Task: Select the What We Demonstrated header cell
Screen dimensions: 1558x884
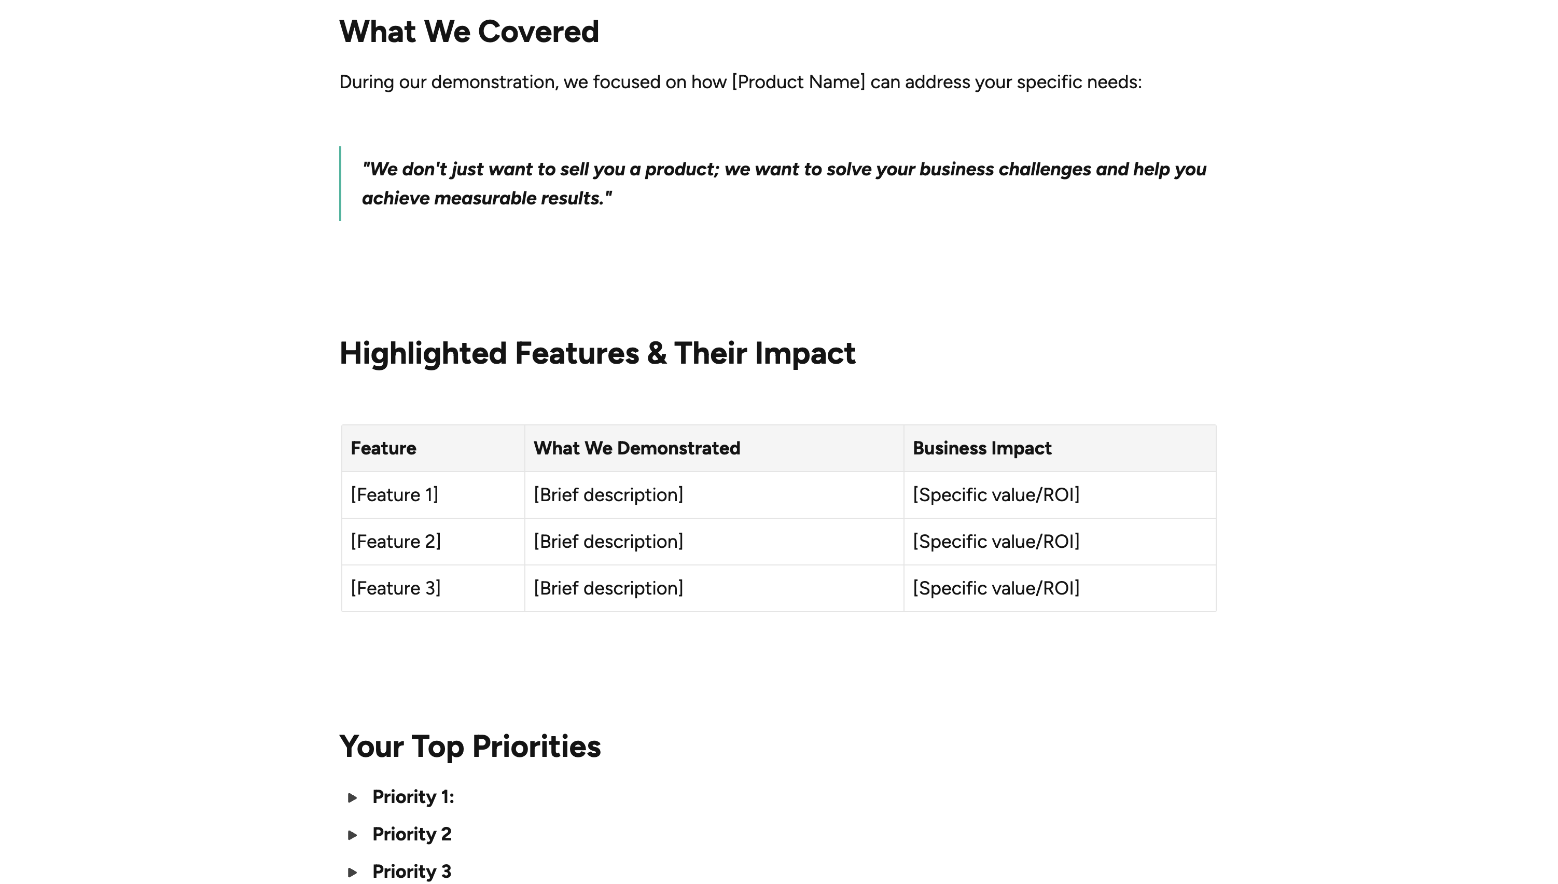Action: coord(714,449)
